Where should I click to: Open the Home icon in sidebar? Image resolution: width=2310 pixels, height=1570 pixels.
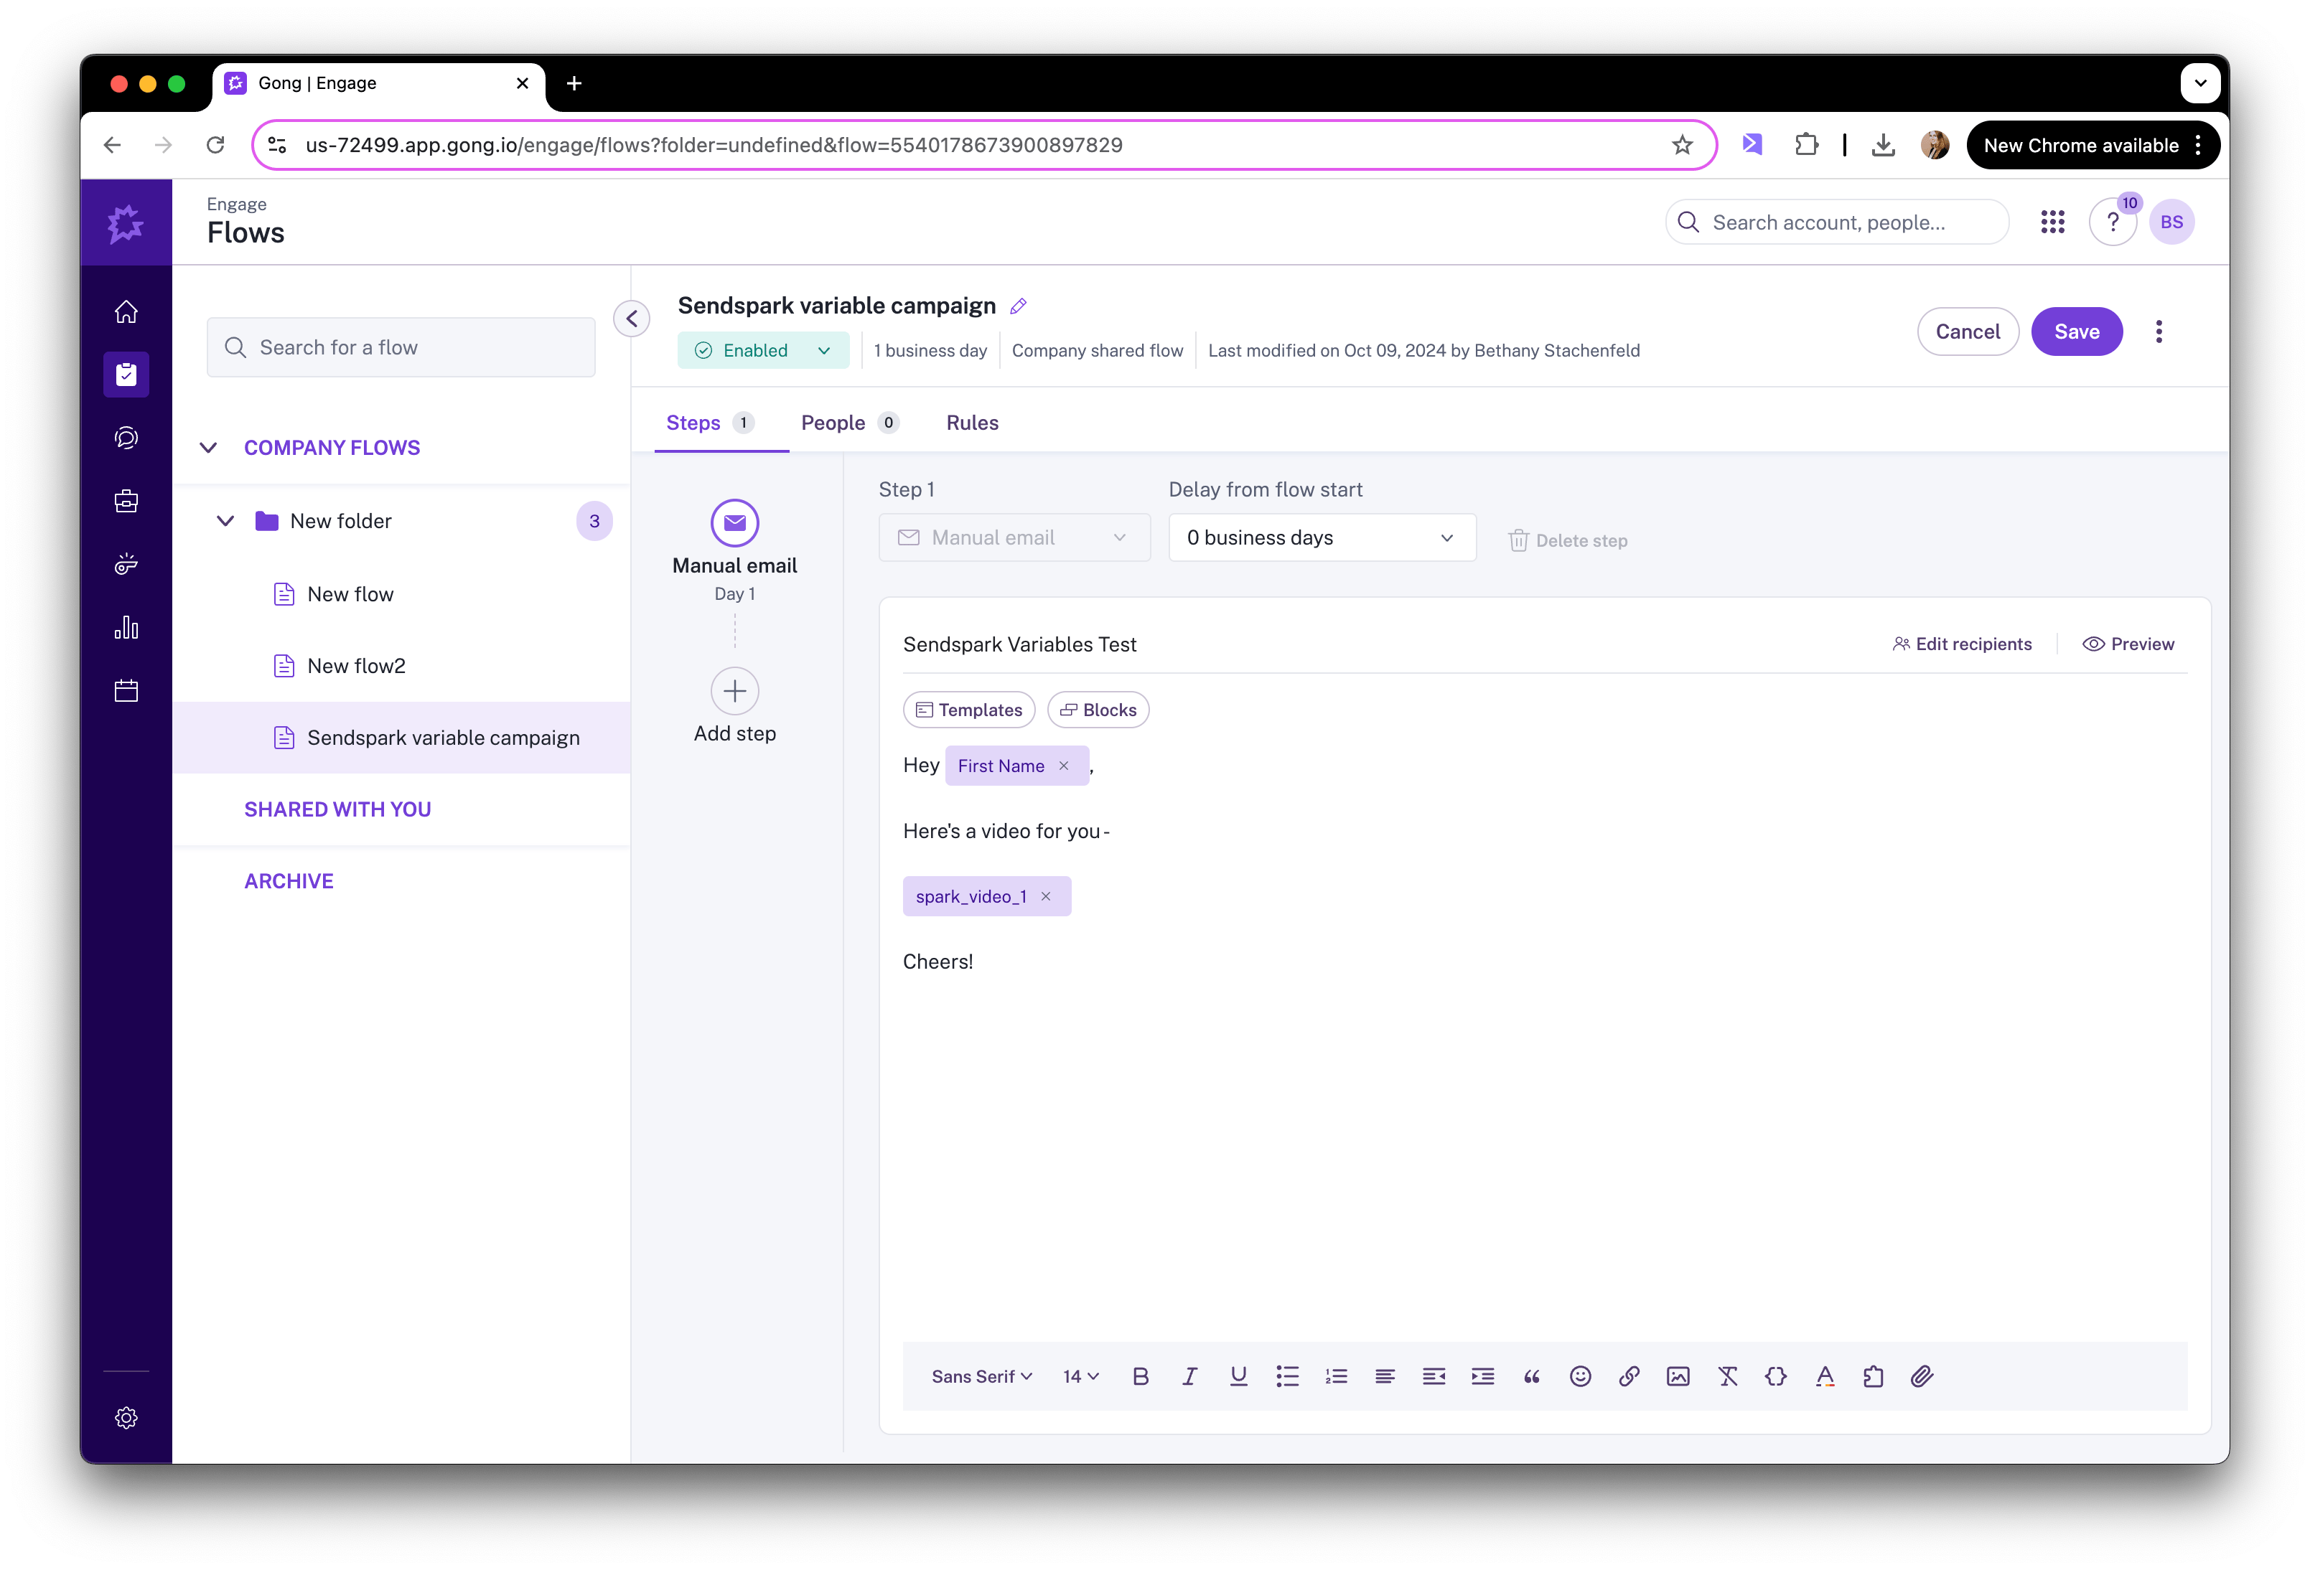[x=126, y=312]
